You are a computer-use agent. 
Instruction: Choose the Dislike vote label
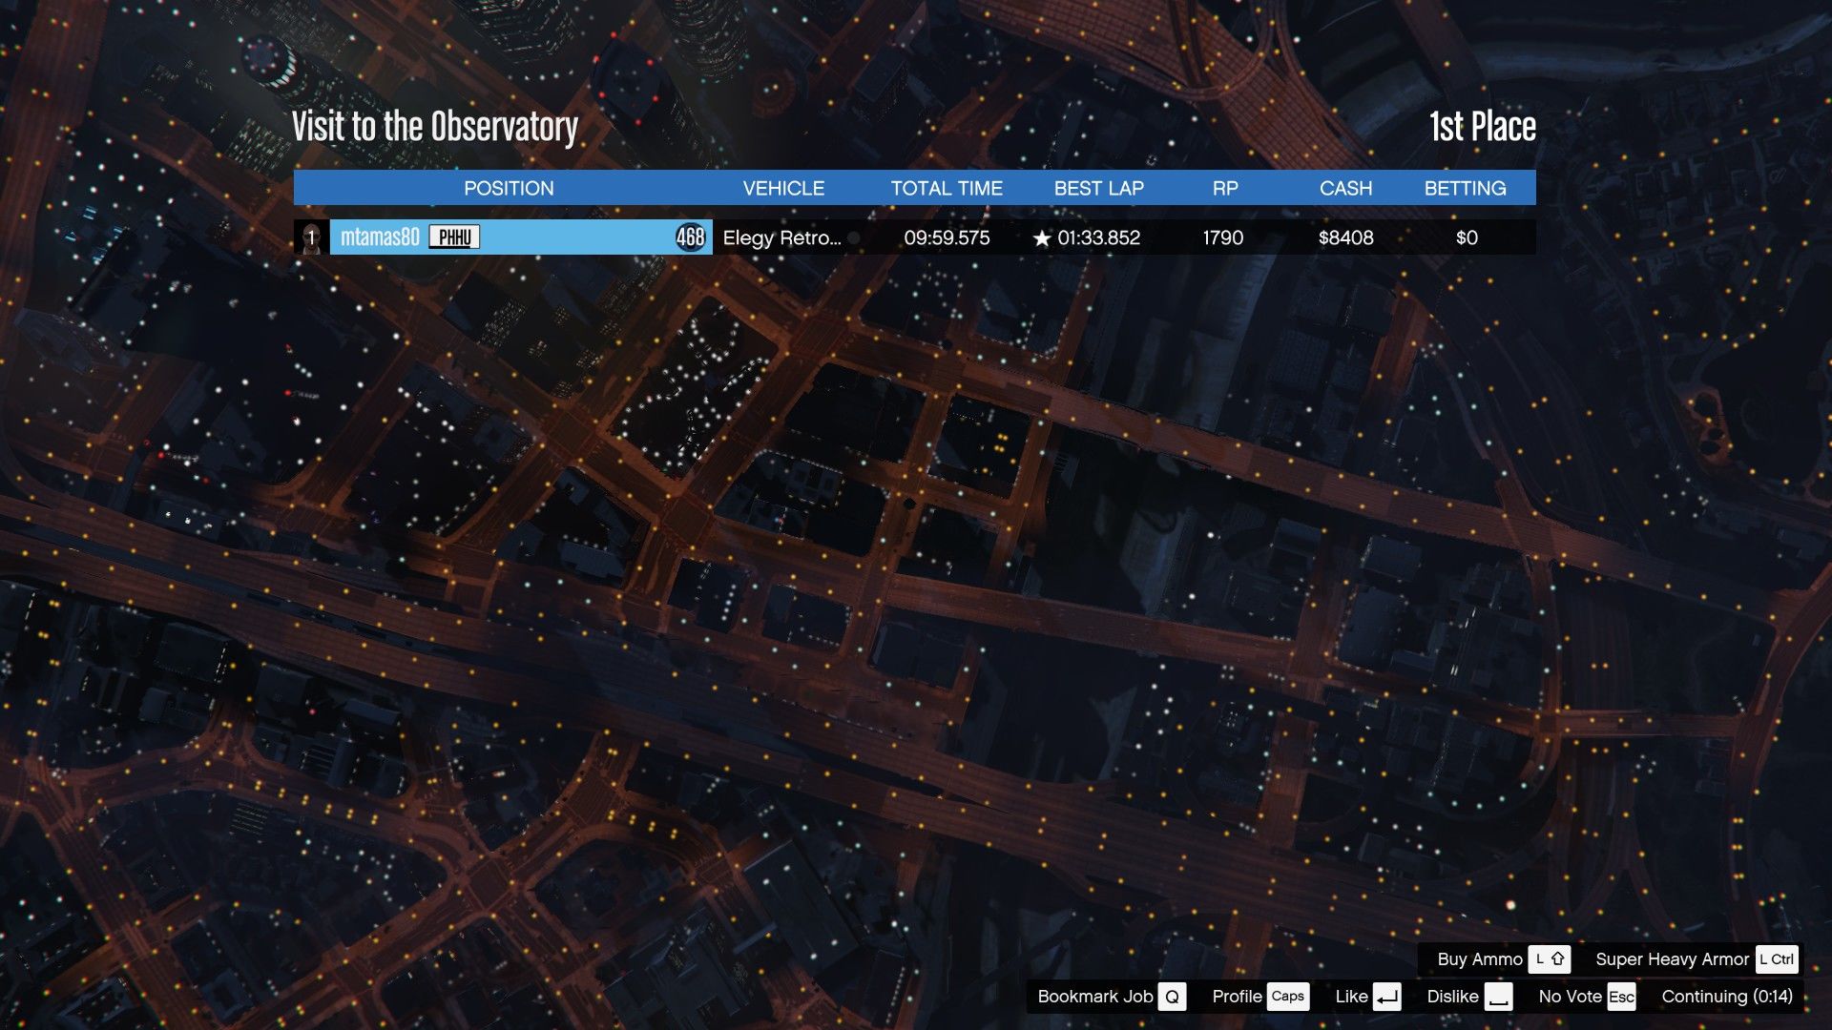pyautogui.click(x=1452, y=997)
